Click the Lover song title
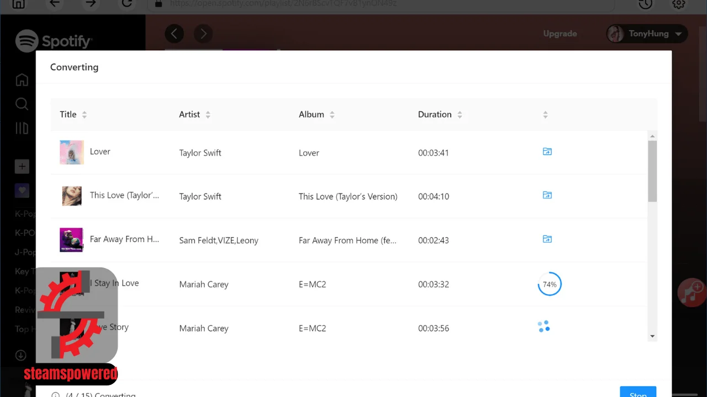This screenshot has height=397, width=707. pos(100,152)
